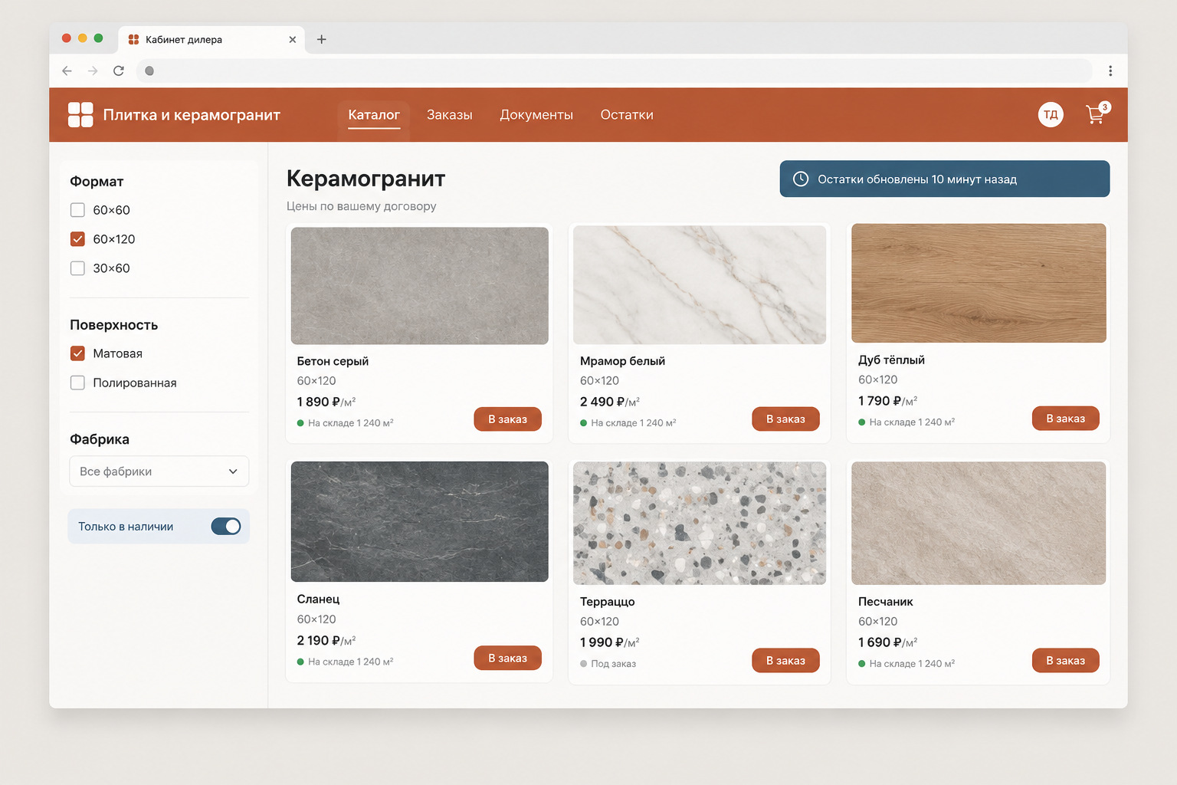The height and width of the screenshot is (785, 1177).
Task: Open the Мрамор белый tile image
Action: 700,284
